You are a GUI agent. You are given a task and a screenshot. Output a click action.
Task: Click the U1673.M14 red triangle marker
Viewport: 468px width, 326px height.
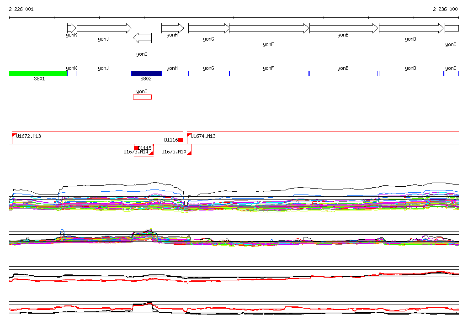151,152
